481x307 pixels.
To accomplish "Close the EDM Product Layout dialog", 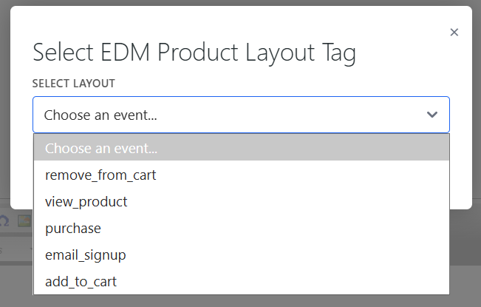I will [454, 32].
